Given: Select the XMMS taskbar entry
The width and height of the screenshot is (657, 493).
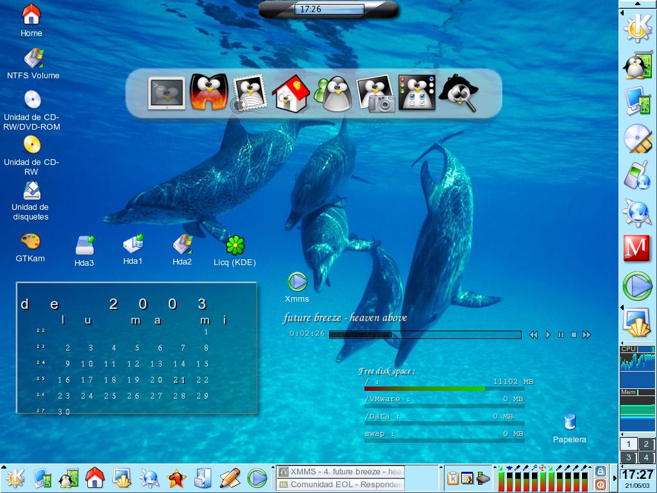Looking at the screenshot, I should (x=341, y=472).
